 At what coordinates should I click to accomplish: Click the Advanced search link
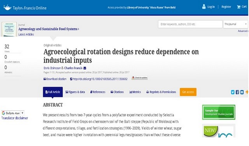(243, 31)
